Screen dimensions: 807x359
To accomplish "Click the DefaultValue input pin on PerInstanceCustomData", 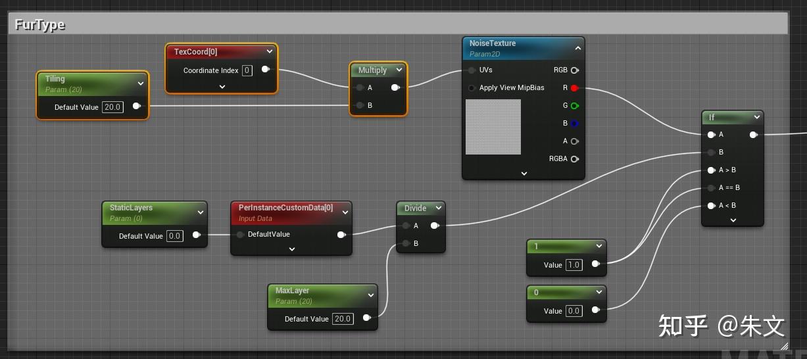I will (239, 235).
